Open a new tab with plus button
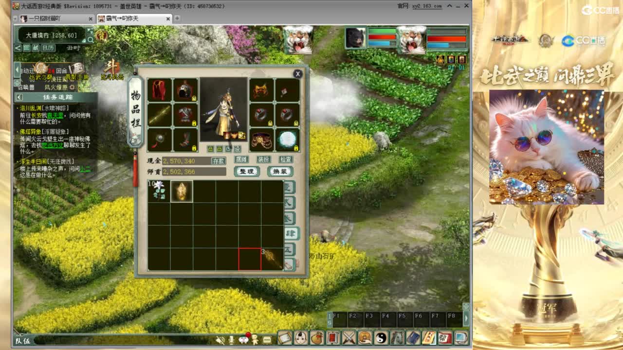 click(177, 18)
